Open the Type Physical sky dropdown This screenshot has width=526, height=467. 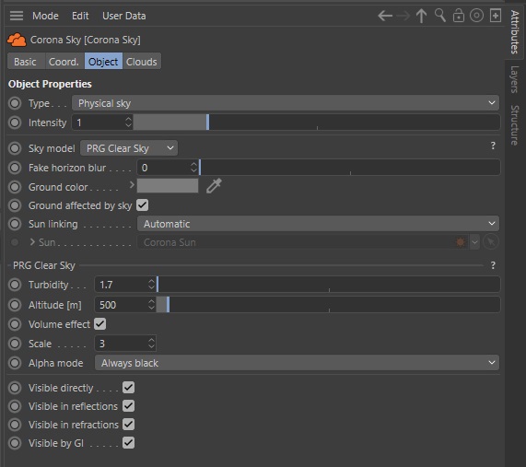click(x=286, y=103)
